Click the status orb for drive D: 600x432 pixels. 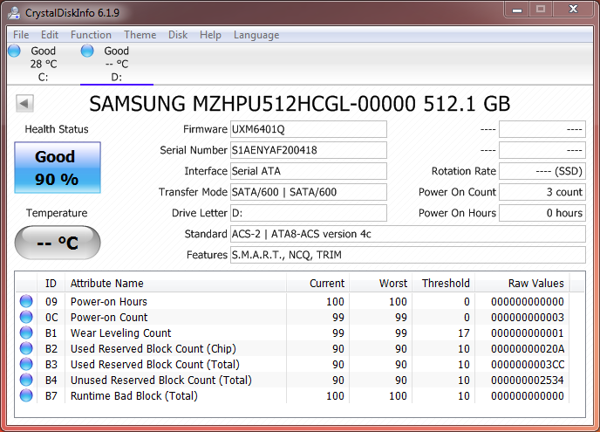87,51
